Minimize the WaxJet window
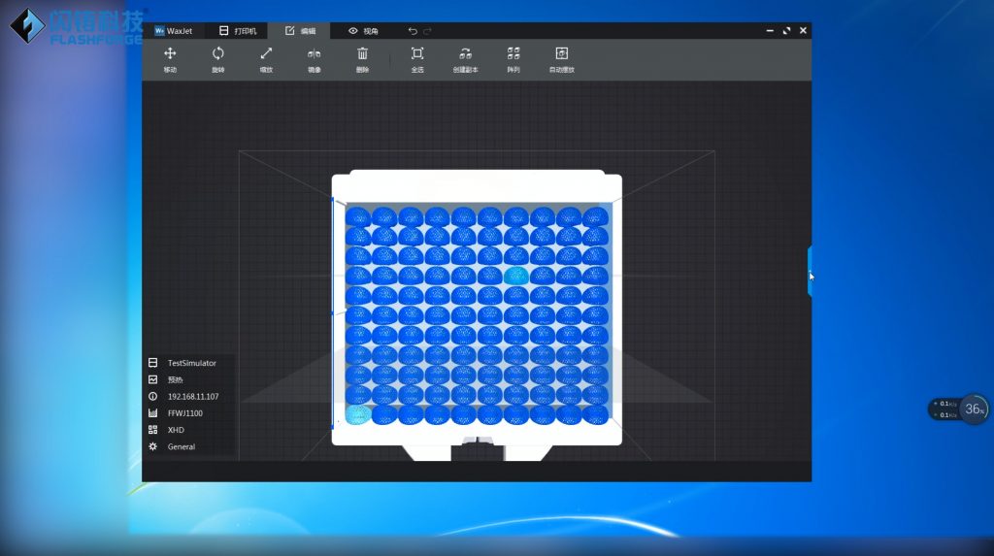The width and height of the screenshot is (994, 556). click(x=770, y=30)
